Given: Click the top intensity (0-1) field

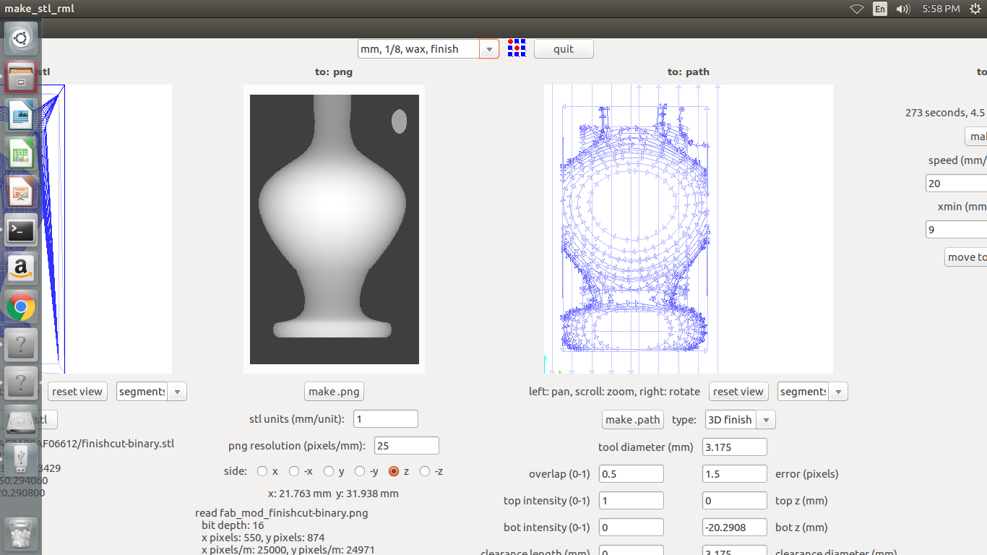Looking at the screenshot, I should (631, 501).
